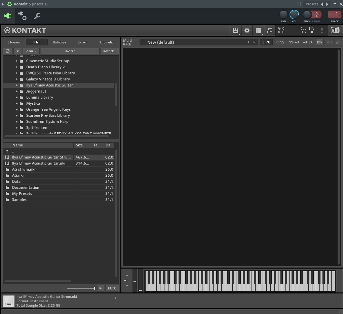The width and height of the screenshot is (343, 314).
Task: Click the minimize view window icon
Action: (270, 30)
